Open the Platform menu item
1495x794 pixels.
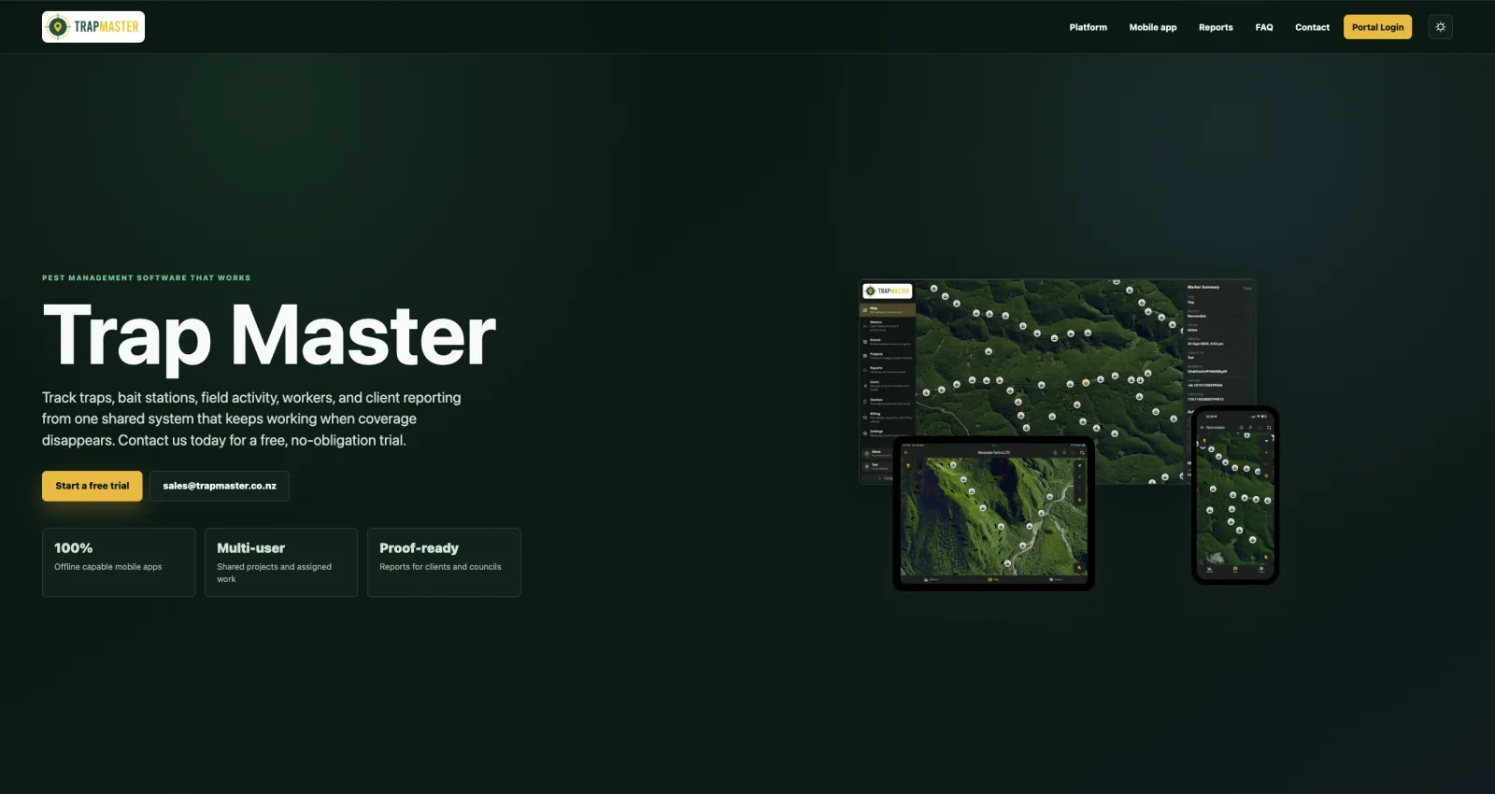pyautogui.click(x=1088, y=27)
